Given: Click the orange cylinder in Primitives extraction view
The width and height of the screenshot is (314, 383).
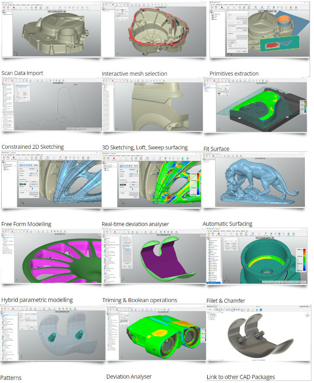Looking at the screenshot, I should pos(284,21).
